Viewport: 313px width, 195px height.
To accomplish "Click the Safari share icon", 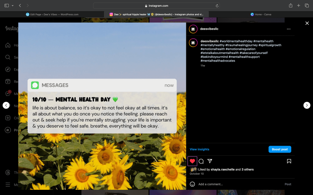I will coord(290,5).
